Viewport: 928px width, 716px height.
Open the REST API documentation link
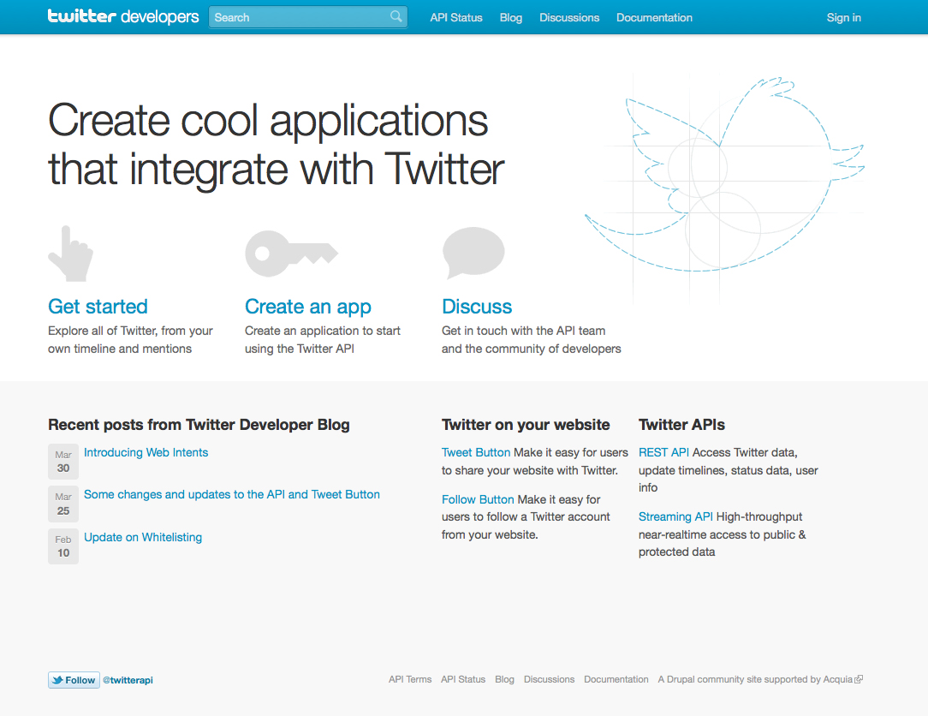pyautogui.click(x=663, y=452)
